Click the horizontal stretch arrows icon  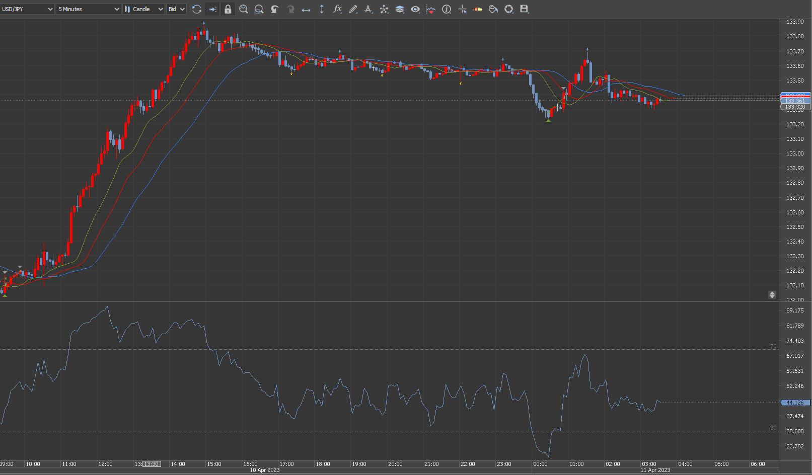point(306,9)
